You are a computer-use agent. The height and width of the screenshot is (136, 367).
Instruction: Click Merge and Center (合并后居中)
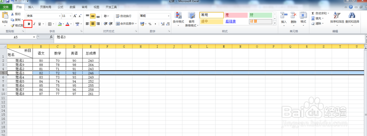(x=125, y=23)
